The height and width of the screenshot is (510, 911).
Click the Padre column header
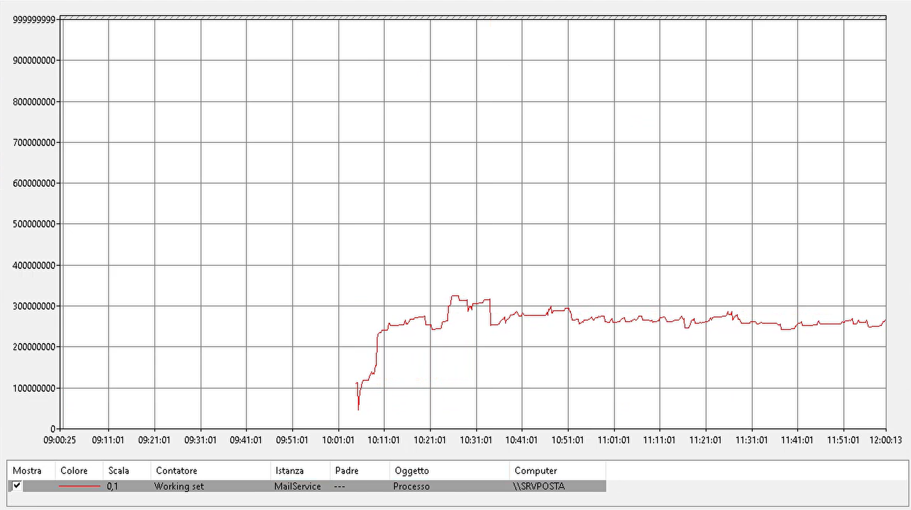tap(347, 470)
